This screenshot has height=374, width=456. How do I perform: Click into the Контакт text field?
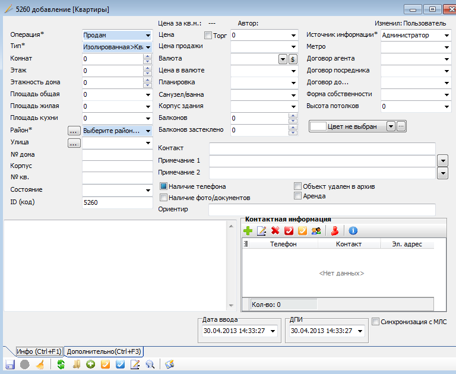[322, 148]
